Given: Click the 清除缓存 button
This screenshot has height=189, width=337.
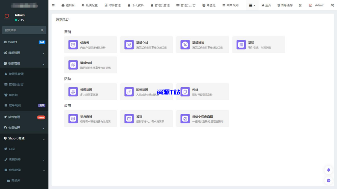Looking at the screenshot, I should (284, 5).
